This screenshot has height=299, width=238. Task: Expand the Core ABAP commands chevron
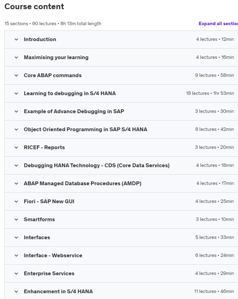(16, 75)
